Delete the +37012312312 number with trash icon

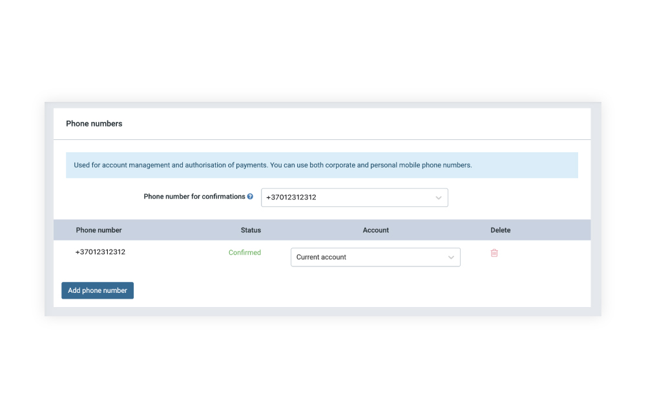[494, 253]
